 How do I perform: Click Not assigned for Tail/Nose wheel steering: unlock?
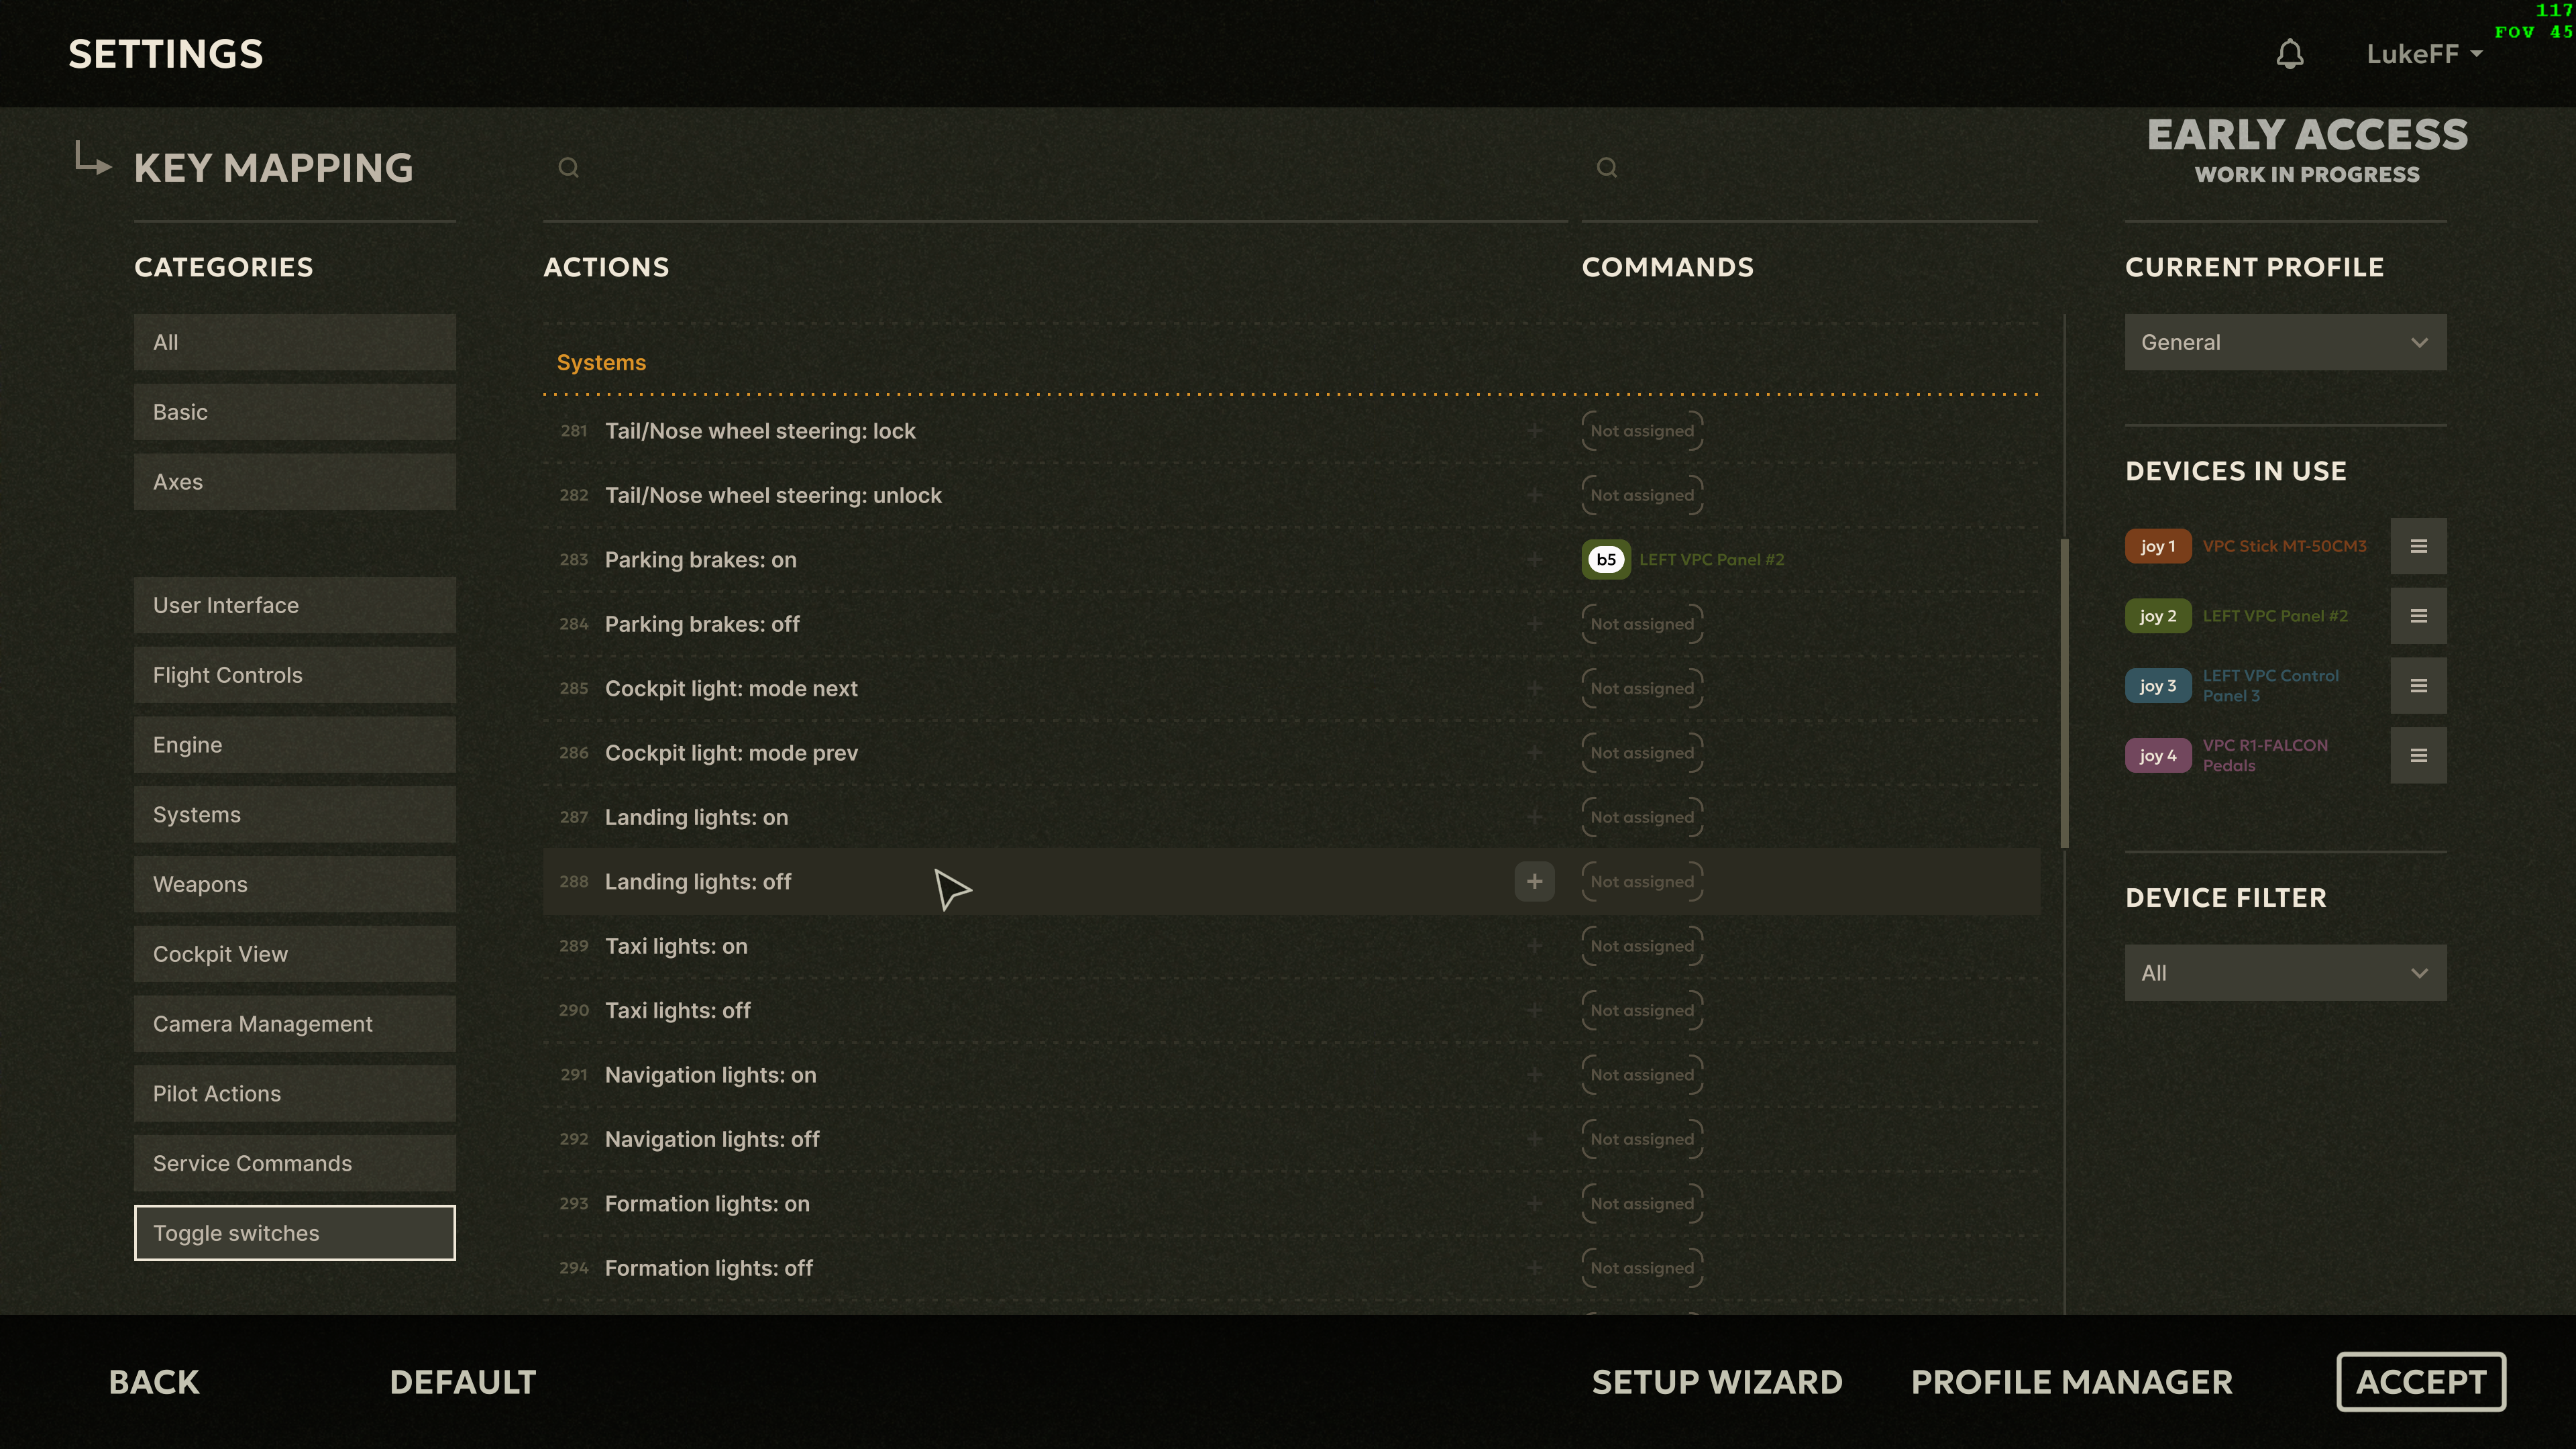click(x=1642, y=495)
